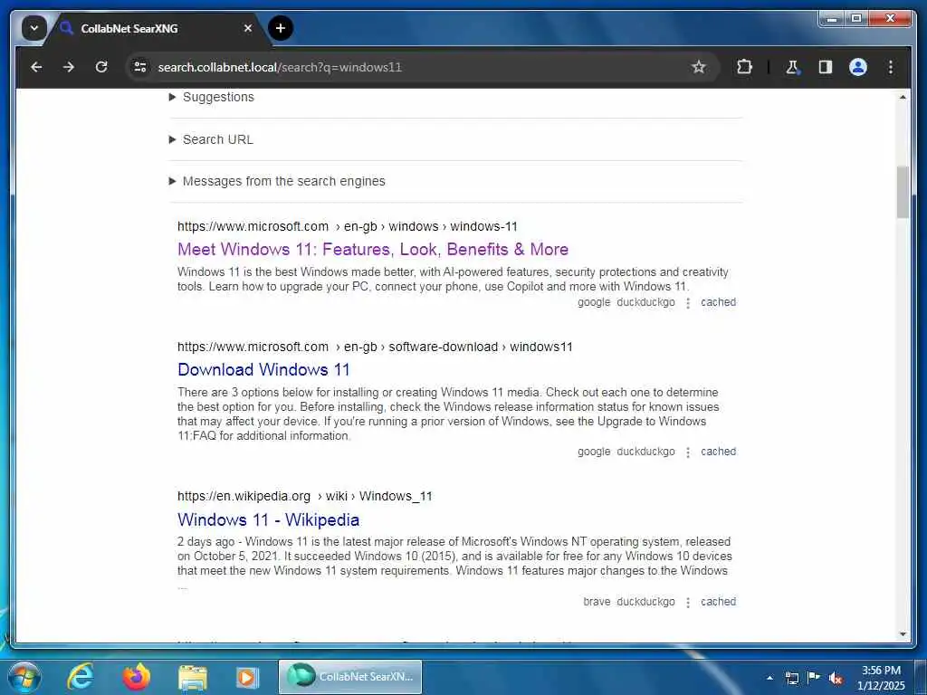Click the scrollbar down arrow
Screen dimensions: 927x695
[x=903, y=634]
